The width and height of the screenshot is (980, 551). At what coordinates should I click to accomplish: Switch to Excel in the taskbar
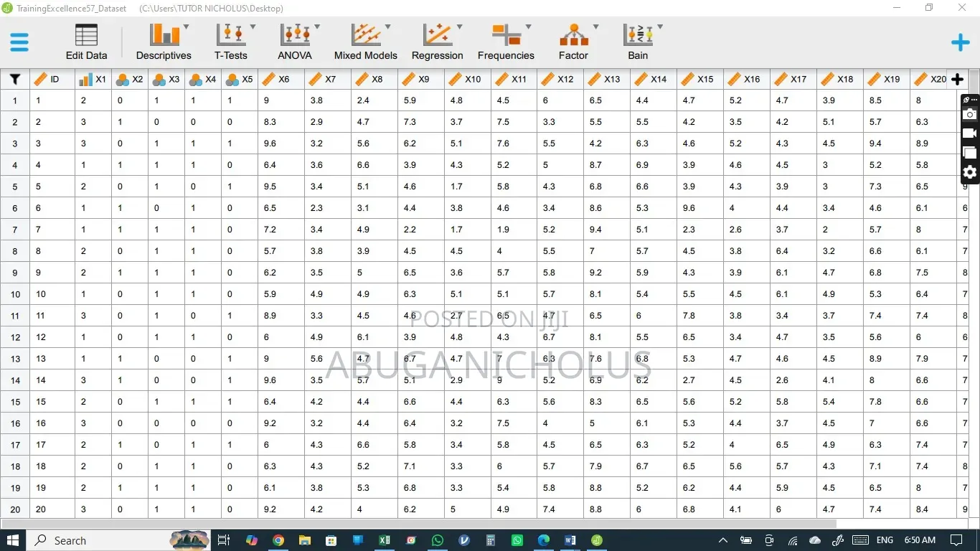pos(385,540)
